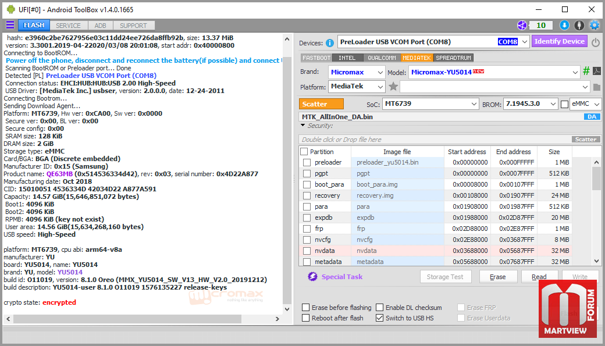
Task: Click the Start address column header
Action: (x=467, y=152)
